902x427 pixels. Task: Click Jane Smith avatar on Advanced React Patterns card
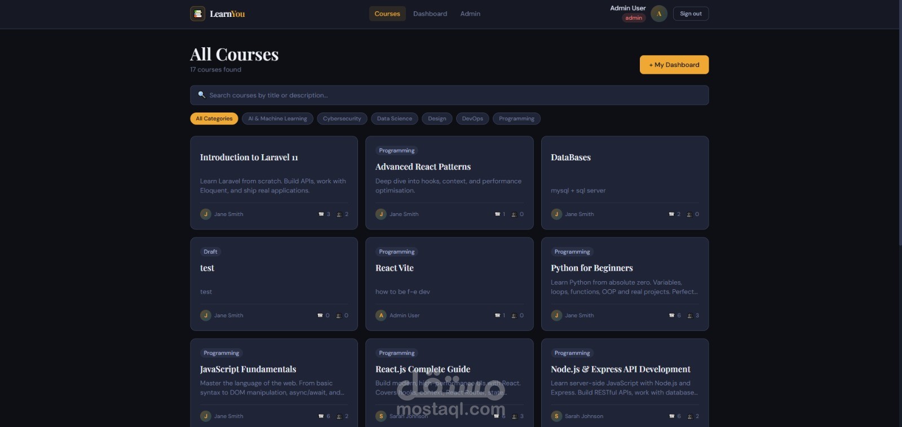381,214
